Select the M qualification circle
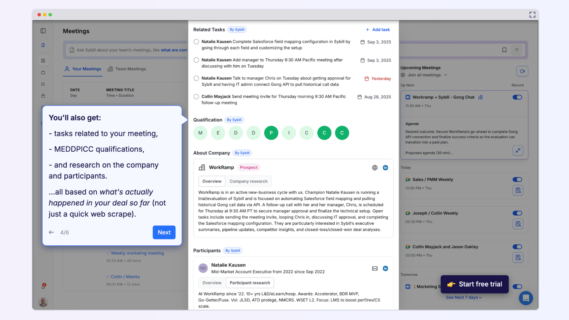Viewport: 569px width, 320px height. click(x=200, y=133)
